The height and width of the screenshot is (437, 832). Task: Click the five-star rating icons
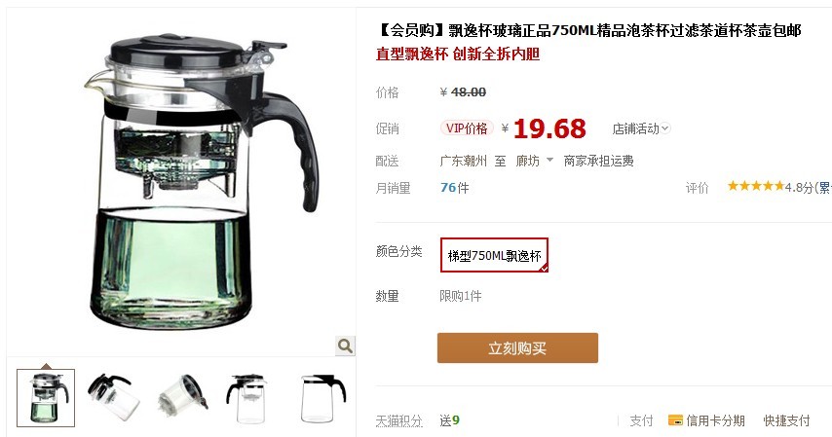click(756, 186)
